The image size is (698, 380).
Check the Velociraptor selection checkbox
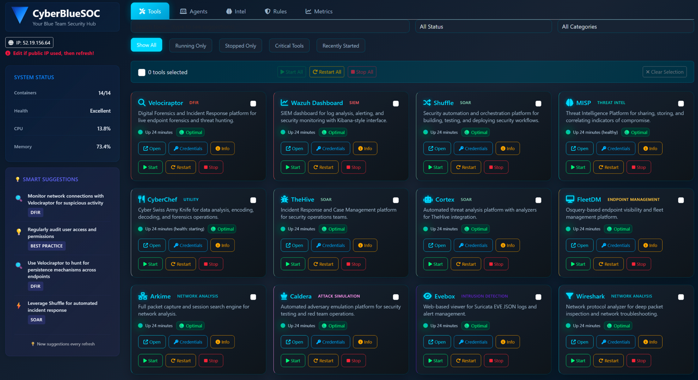[x=253, y=103]
